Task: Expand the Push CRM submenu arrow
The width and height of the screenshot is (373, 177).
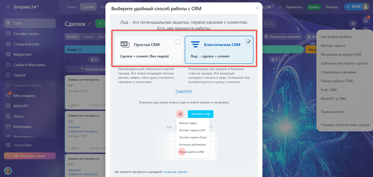Action: tap(366, 90)
